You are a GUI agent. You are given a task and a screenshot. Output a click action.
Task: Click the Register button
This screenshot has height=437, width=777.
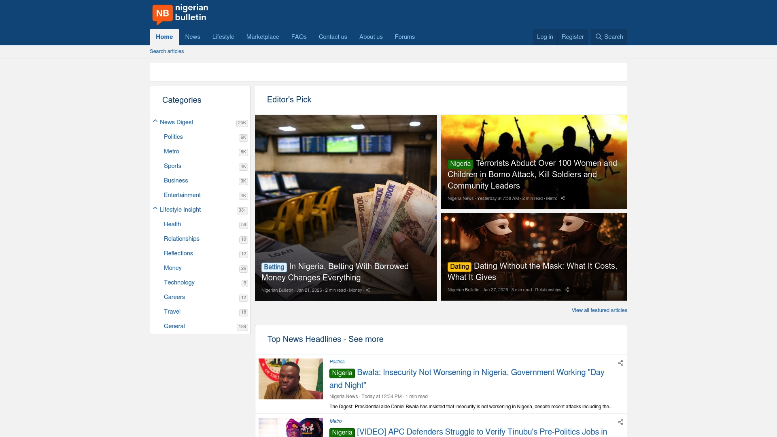(572, 37)
